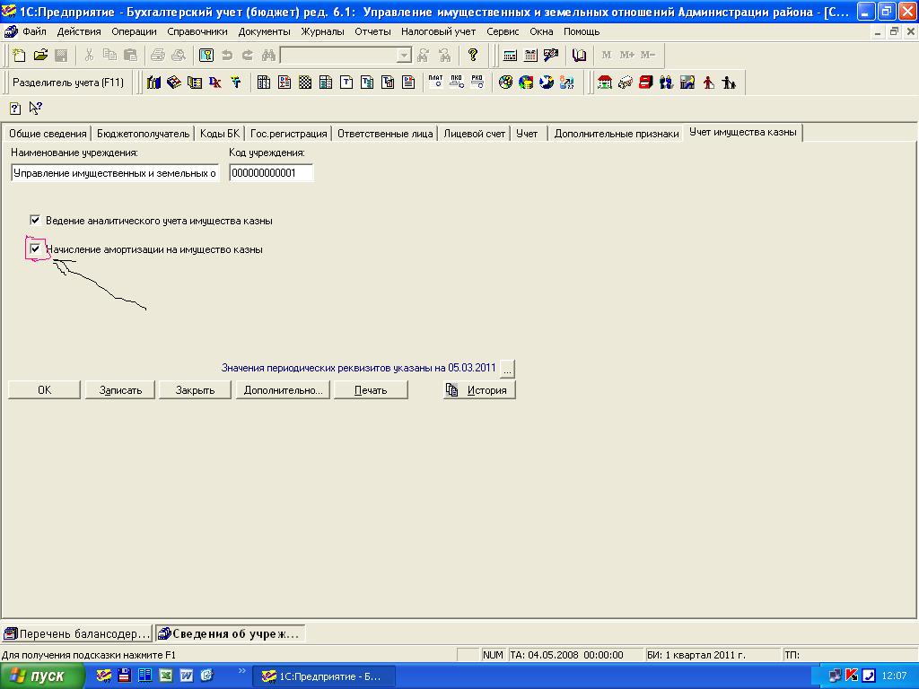Viewport: 919px width, 689px height.
Task: Click the Дт/Кт postings icon
Action: tap(215, 83)
